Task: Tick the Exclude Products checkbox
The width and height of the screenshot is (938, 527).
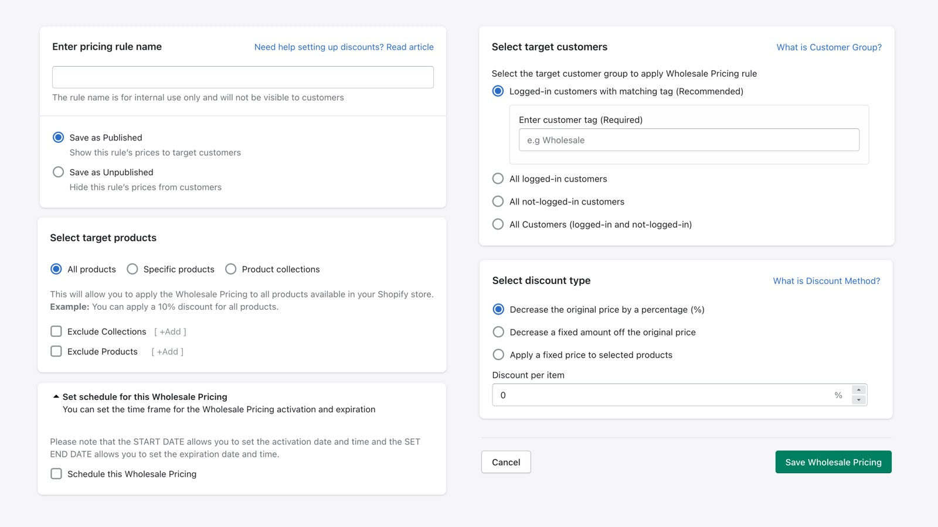Action: point(56,351)
